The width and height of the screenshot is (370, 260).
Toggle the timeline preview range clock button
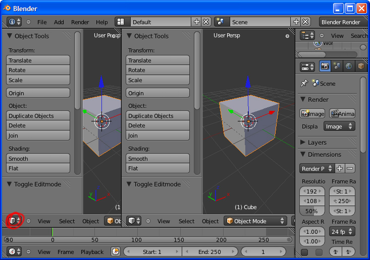[x=116, y=251]
